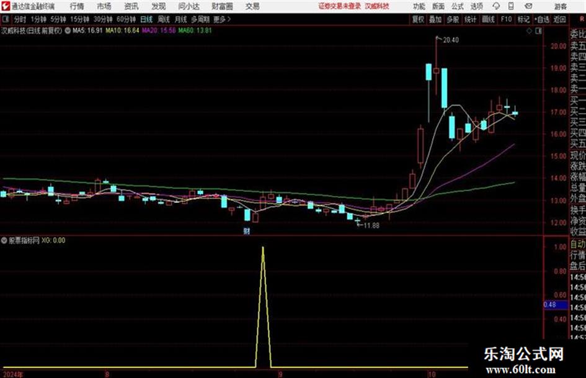Screen dimensions: 586x378
Task: Open the customer service headset icon
Action: tap(496, 6)
